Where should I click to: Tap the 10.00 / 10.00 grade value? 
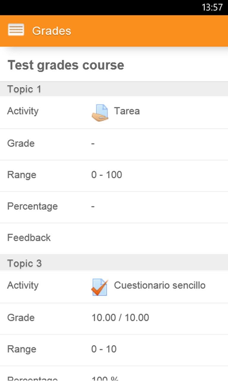tap(120, 318)
